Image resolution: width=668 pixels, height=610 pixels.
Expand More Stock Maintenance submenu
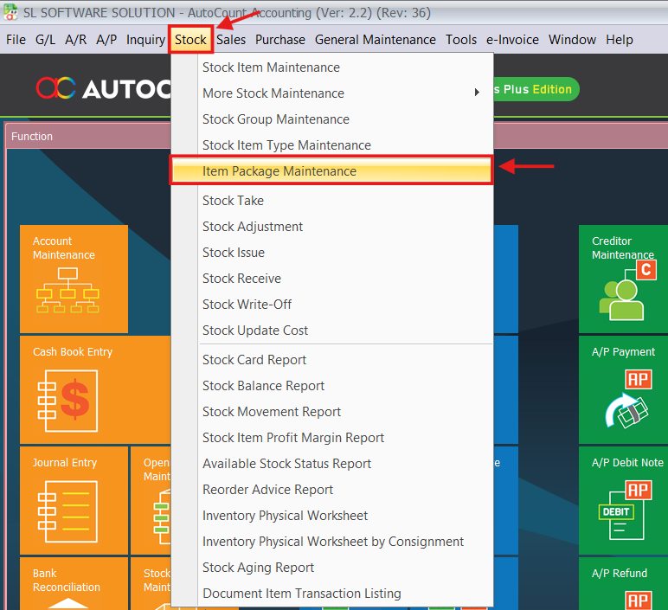click(x=332, y=93)
